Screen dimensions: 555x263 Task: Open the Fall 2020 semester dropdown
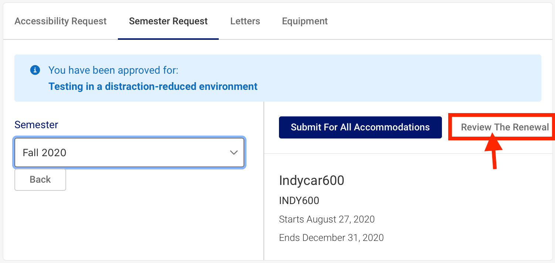(129, 152)
